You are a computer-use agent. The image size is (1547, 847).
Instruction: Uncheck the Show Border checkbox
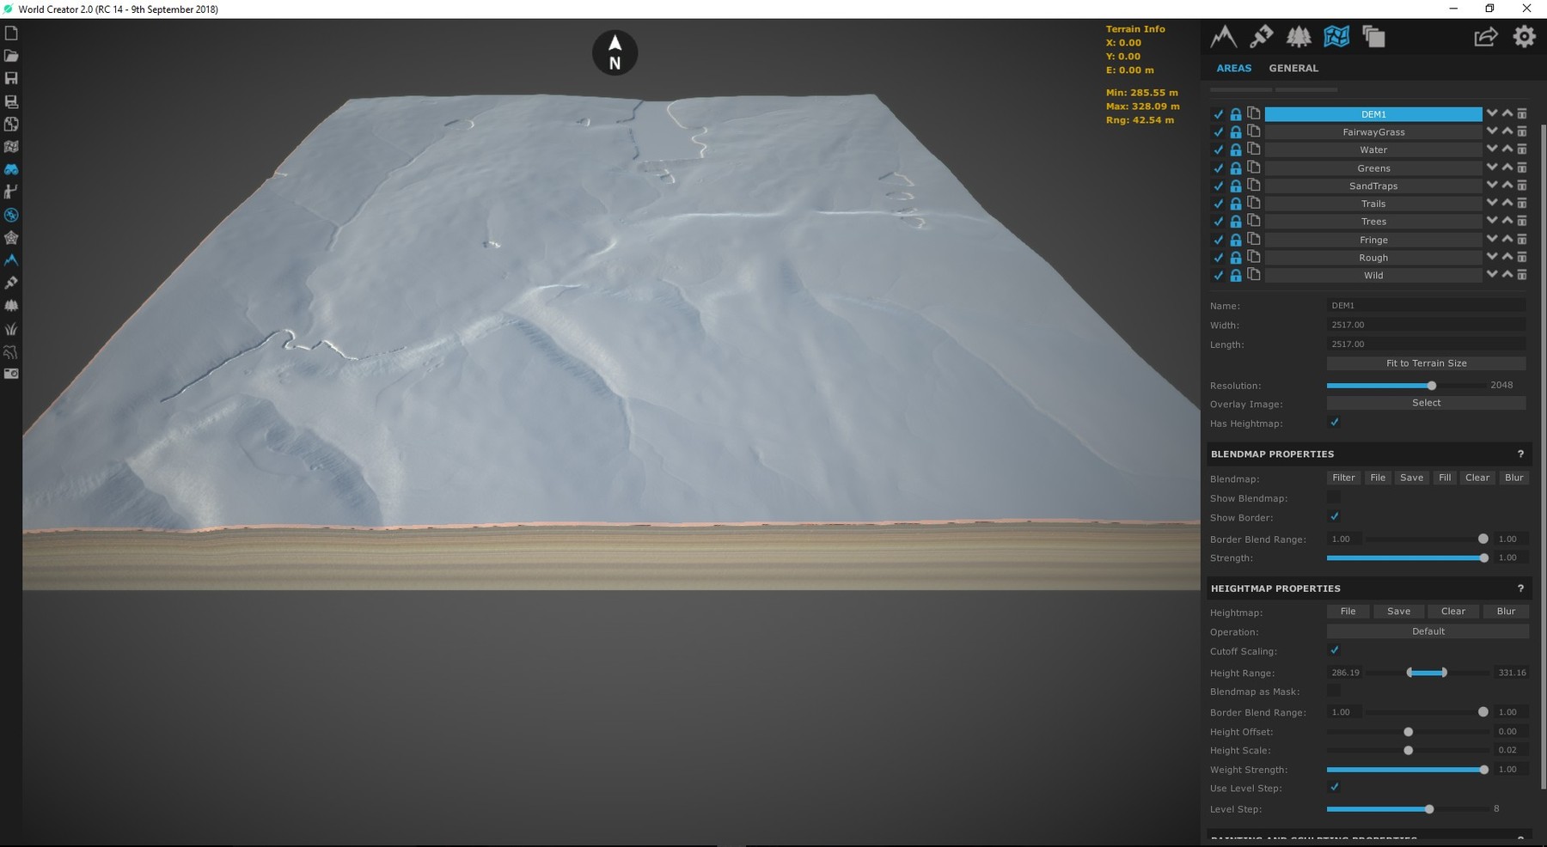[x=1334, y=517]
